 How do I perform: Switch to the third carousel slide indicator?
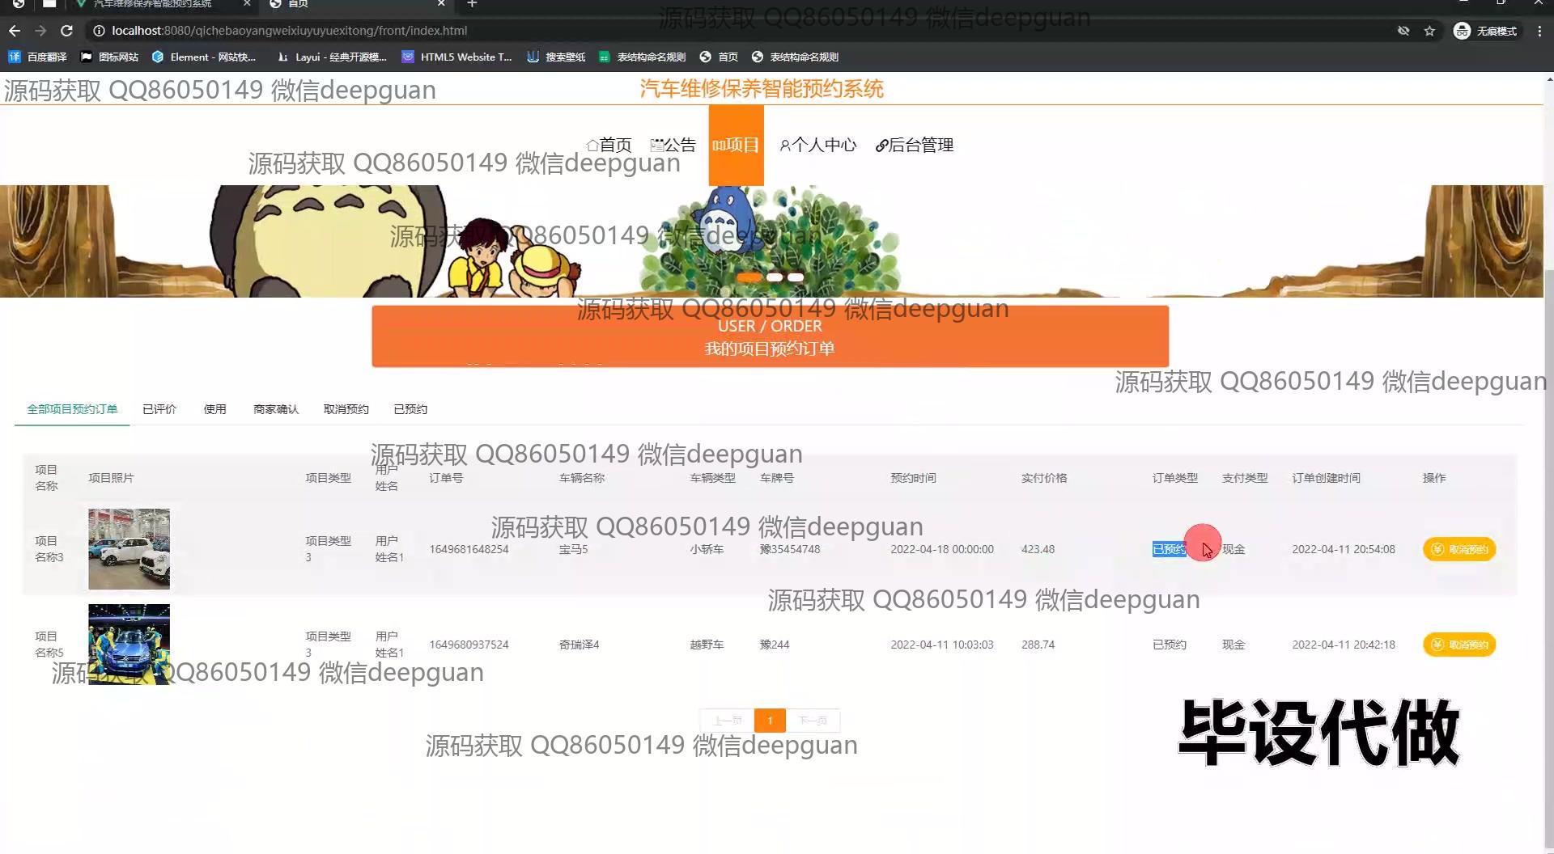796,277
